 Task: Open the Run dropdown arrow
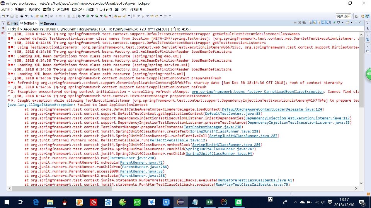pyautogui.click(x=92, y=16)
